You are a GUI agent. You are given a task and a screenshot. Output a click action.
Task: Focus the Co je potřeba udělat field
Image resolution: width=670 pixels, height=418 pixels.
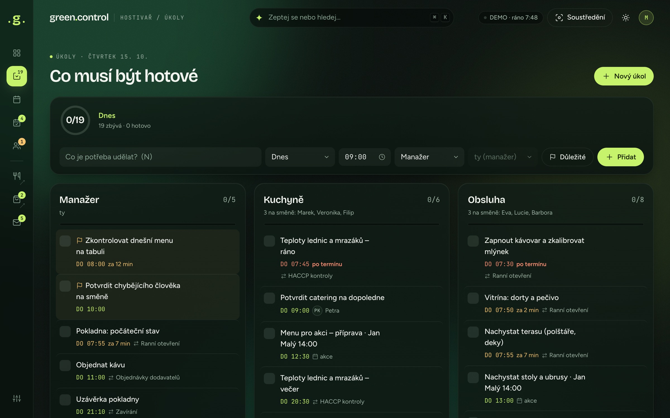point(160,157)
